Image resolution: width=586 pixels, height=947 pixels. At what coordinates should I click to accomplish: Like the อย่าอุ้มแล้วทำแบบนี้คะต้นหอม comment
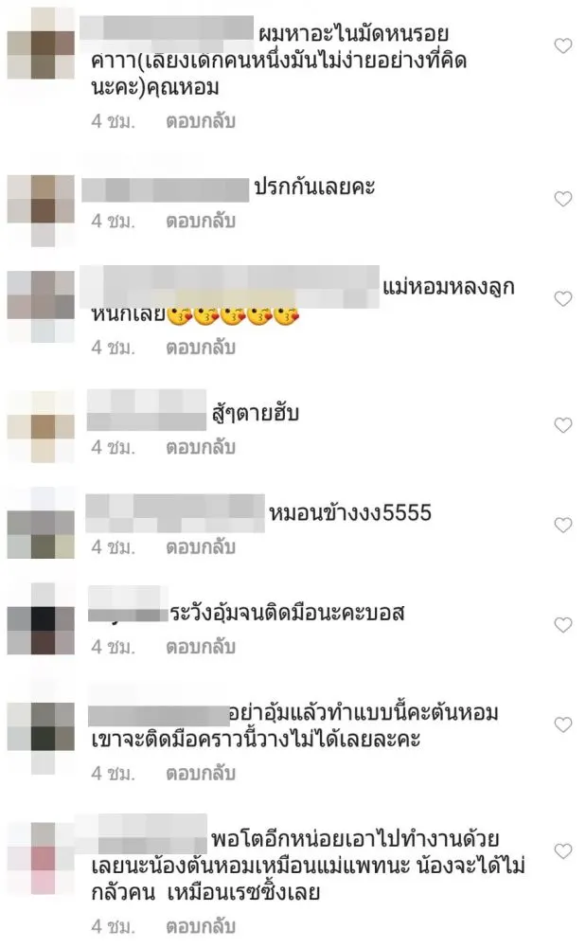(x=562, y=724)
